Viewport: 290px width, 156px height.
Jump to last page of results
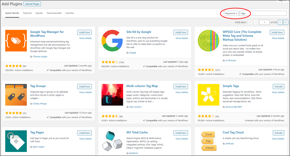(x=286, y=22)
